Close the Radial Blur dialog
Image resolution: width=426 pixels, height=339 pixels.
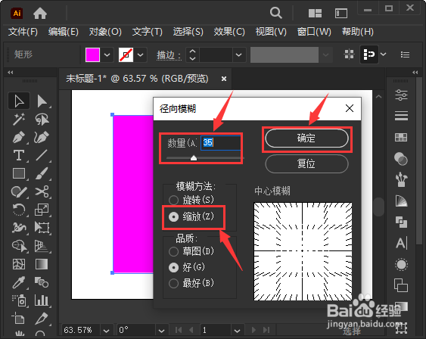click(350, 108)
